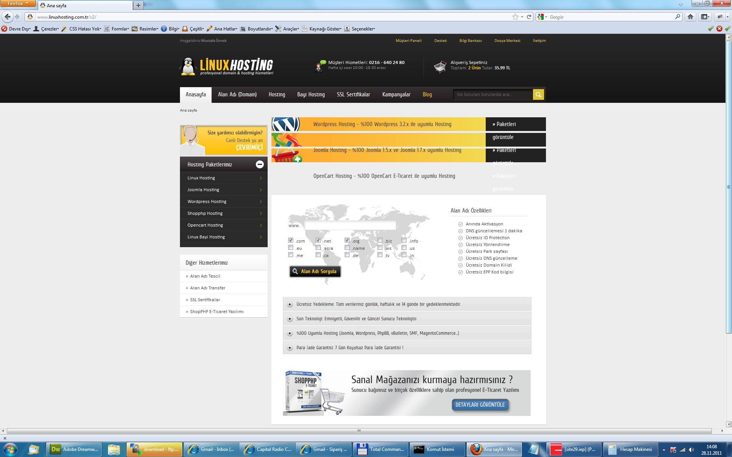Collapse Hosting Paketlerimiz with minus icon

(260, 164)
